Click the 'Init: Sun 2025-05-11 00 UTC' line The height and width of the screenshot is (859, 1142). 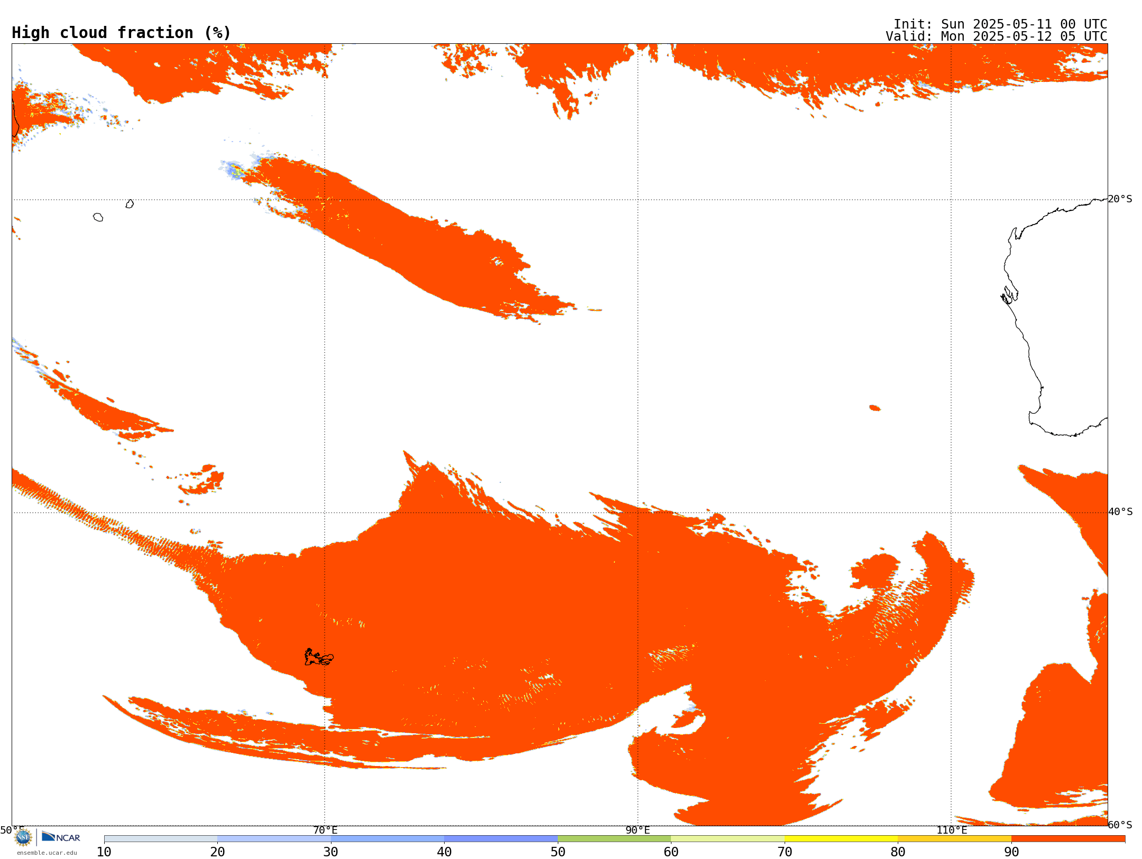(x=1000, y=24)
